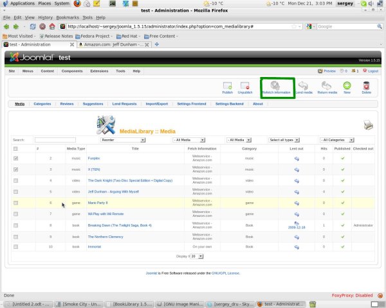Click the Search input field
The width and height of the screenshot is (386, 308).
click(x=55, y=140)
